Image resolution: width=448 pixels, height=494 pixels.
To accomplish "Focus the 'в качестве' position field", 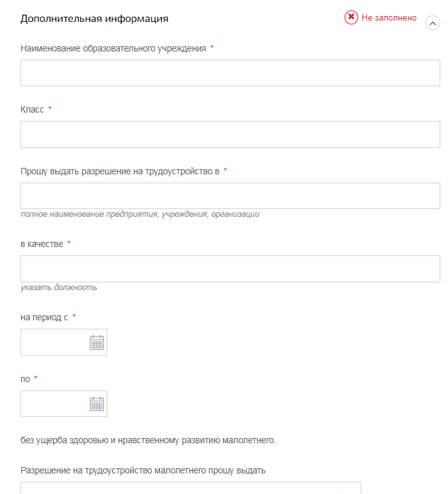I will click(x=230, y=269).
